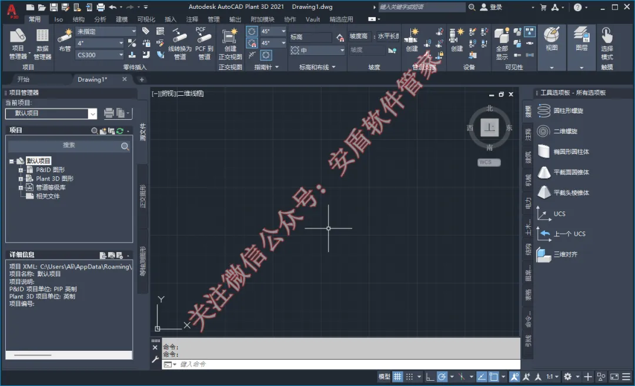Open the 正交图形 side tab
This screenshot has height=386, width=635.
142,196
